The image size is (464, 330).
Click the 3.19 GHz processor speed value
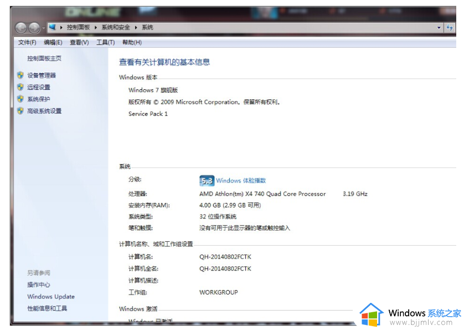coord(355,194)
